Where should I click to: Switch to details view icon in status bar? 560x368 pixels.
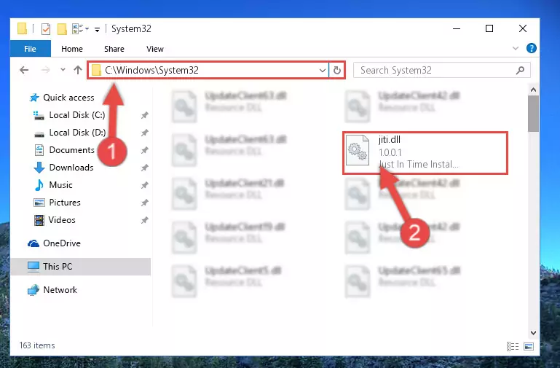click(x=513, y=346)
